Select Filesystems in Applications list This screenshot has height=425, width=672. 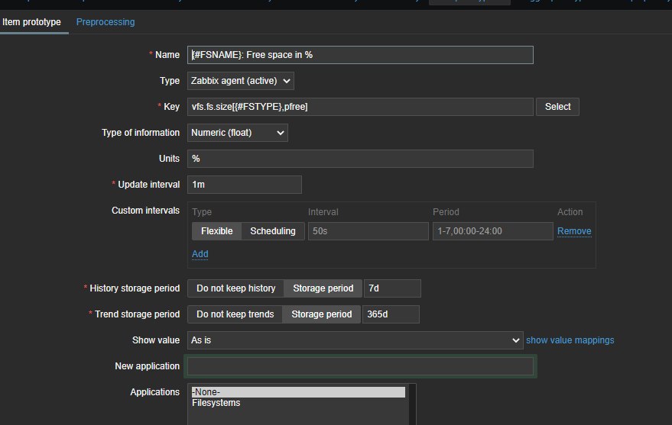click(x=298, y=403)
